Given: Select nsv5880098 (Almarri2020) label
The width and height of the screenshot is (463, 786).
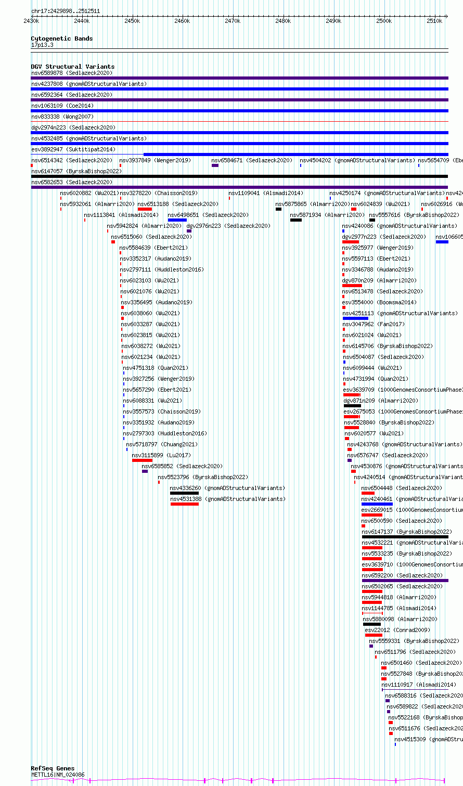Looking at the screenshot, I should tap(401, 620).
